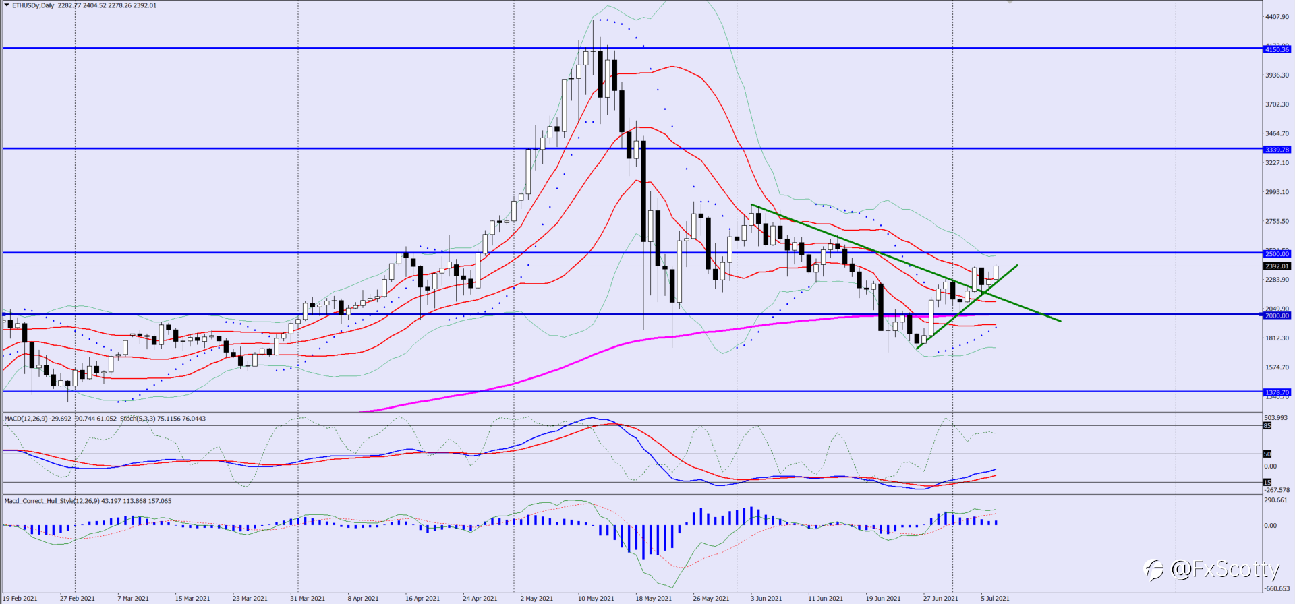Click the 8 Apr 2021 date label
This screenshot has width=1295, height=604.
(364, 599)
